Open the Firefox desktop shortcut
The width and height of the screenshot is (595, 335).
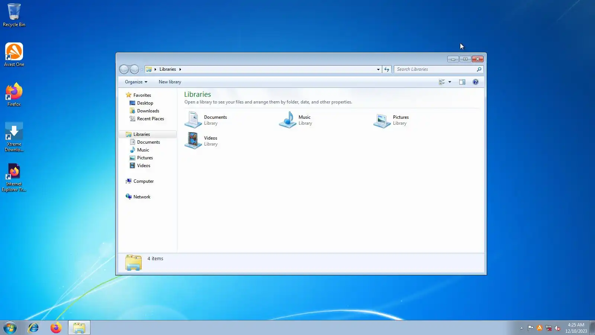[14, 95]
